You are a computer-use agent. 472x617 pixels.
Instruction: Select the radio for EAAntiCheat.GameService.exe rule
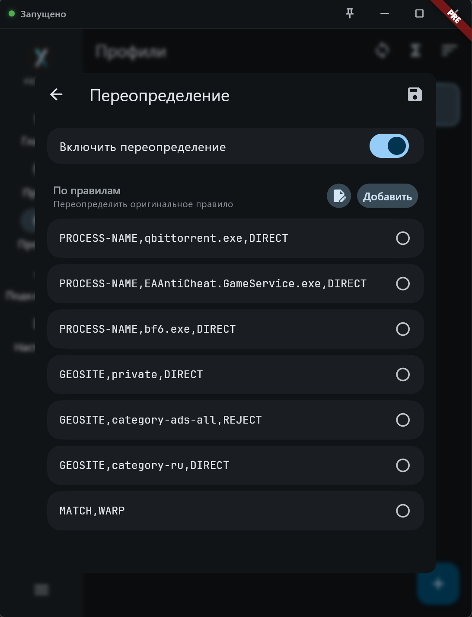pyautogui.click(x=403, y=283)
